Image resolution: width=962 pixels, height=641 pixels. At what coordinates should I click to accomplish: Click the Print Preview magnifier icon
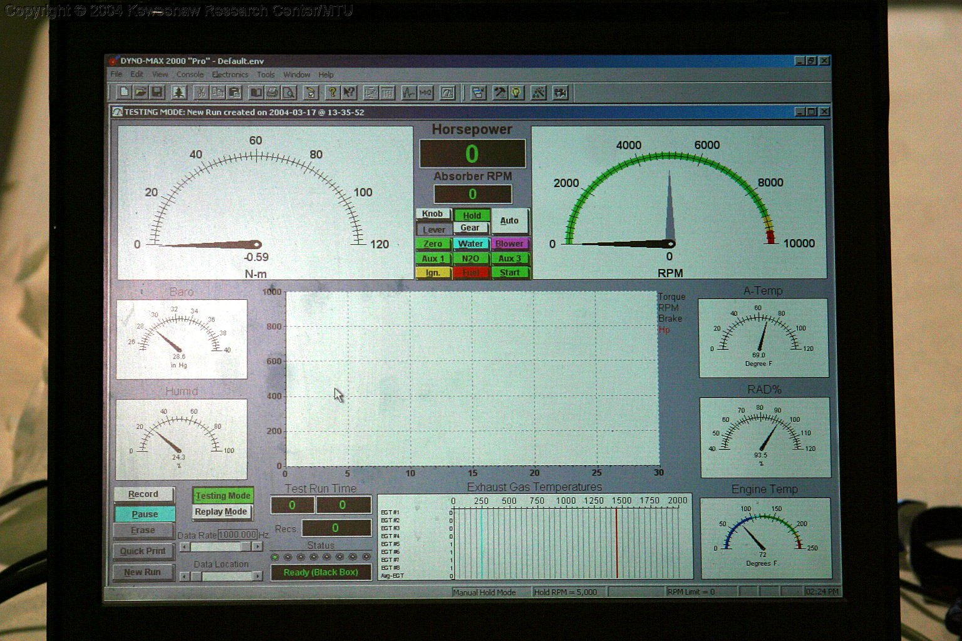click(289, 93)
